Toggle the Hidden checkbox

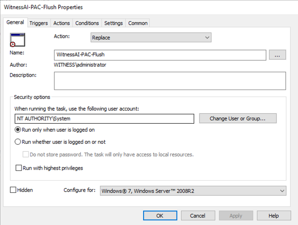point(13,190)
